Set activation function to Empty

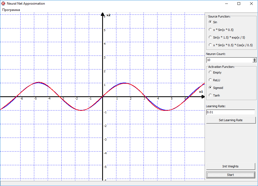(215, 72)
